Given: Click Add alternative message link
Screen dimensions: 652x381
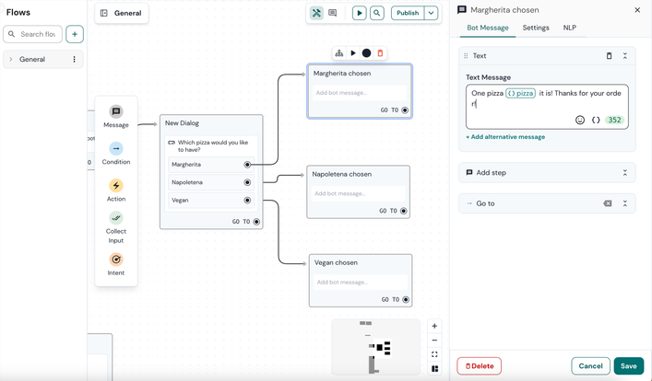Looking at the screenshot, I should pos(505,137).
